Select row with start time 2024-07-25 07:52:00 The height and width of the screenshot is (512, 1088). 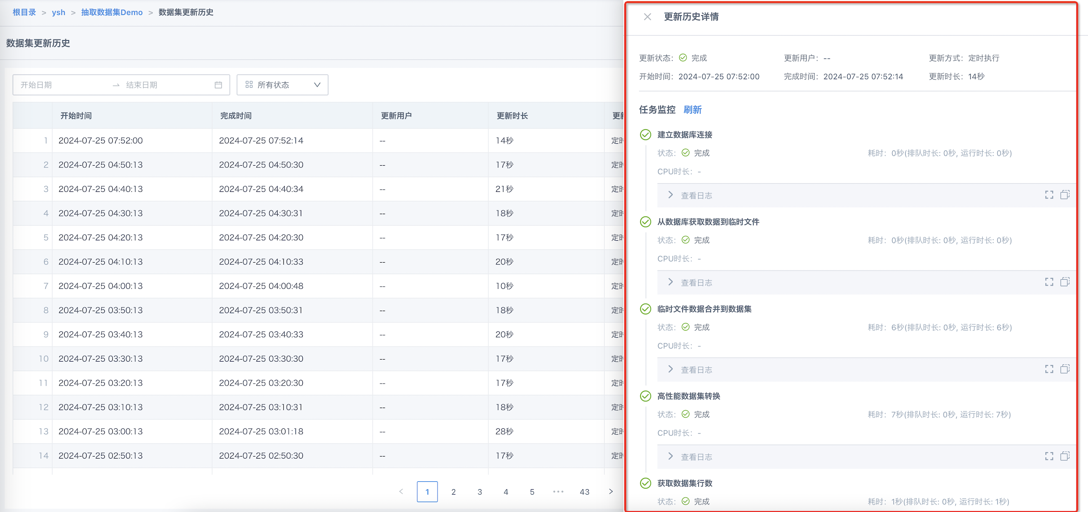[x=319, y=140]
